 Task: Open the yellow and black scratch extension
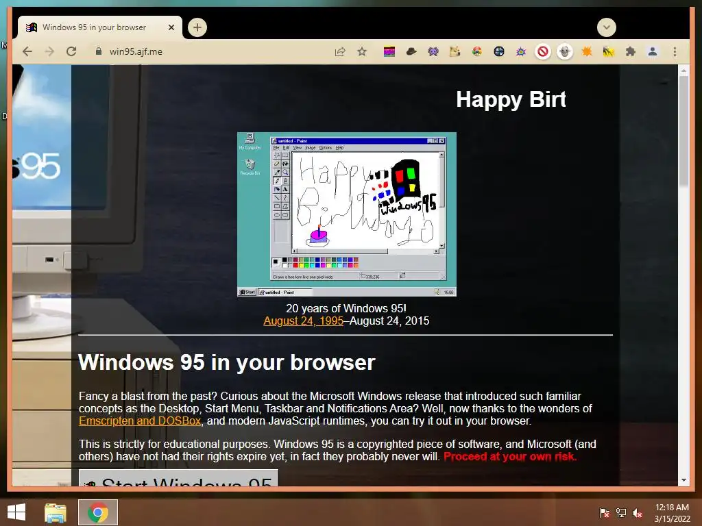(x=609, y=52)
